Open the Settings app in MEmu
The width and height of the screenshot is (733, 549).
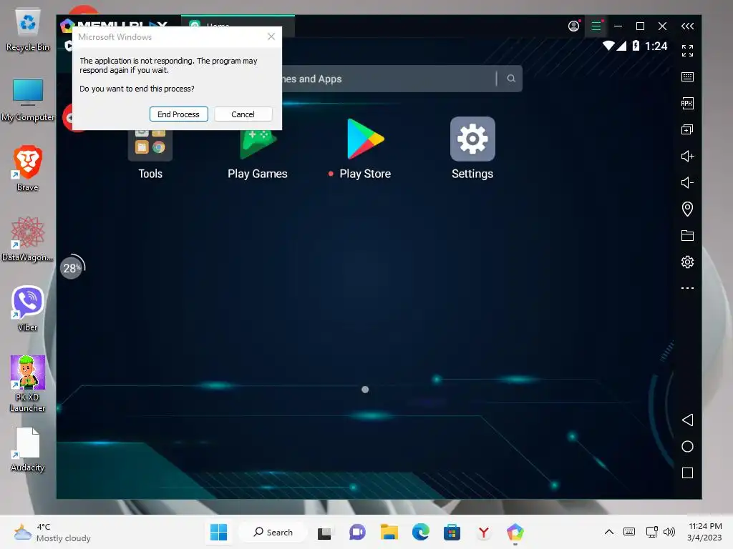[472, 149]
